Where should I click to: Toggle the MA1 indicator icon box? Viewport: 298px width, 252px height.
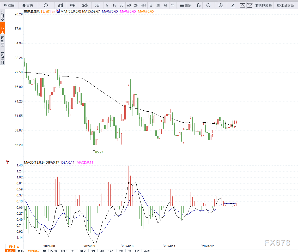(x=58, y=11)
